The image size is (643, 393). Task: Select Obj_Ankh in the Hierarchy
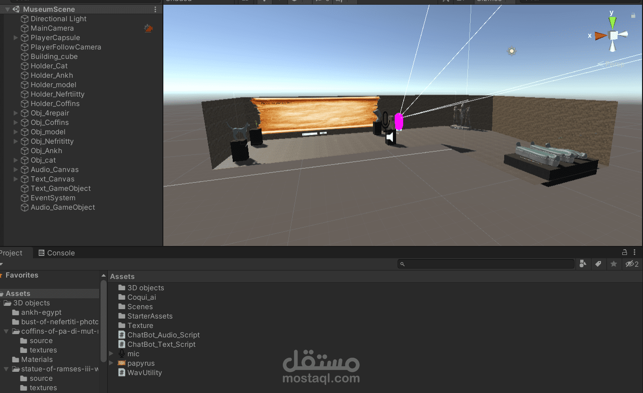(x=46, y=151)
